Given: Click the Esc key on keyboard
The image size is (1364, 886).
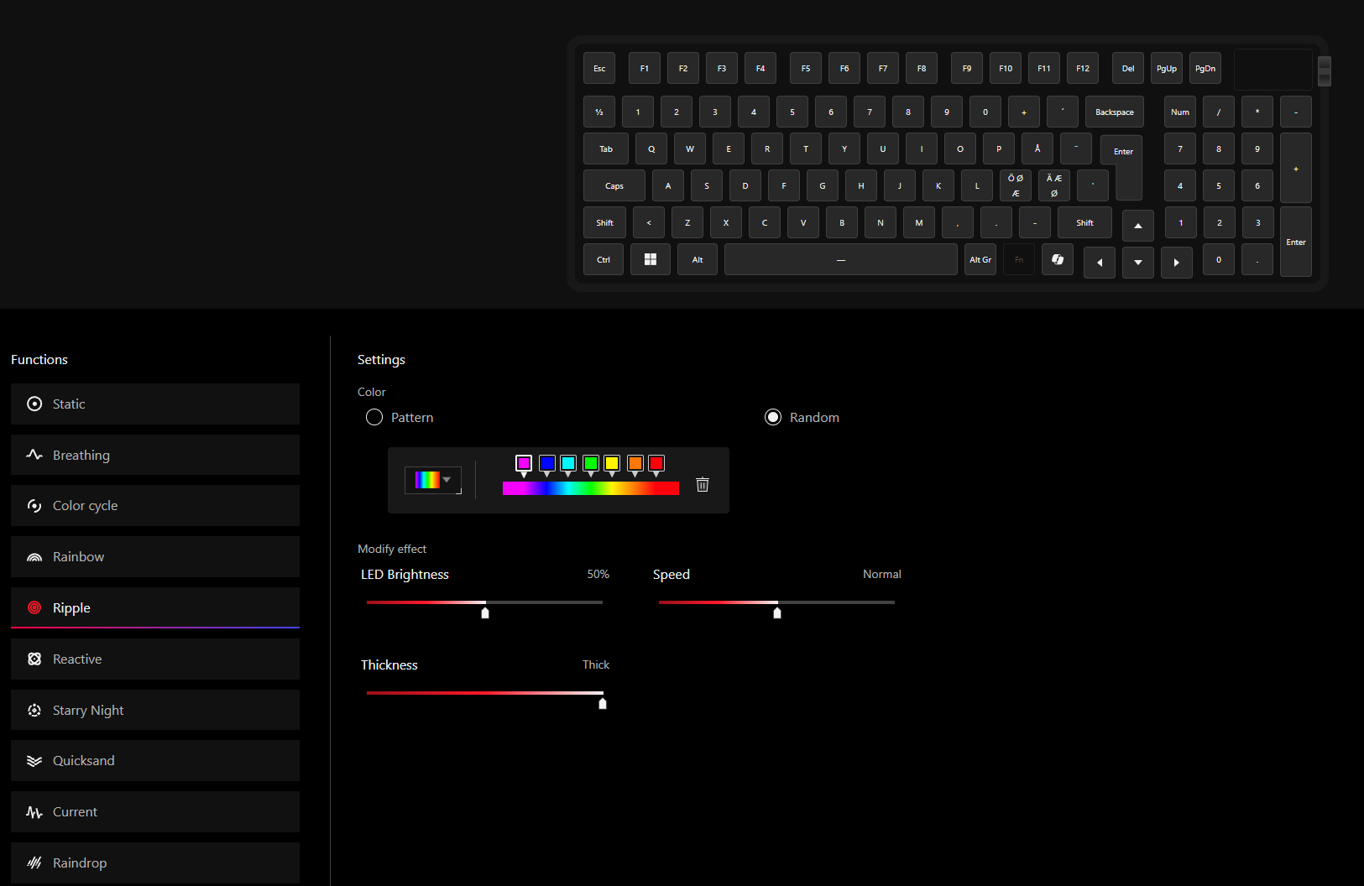Looking at the screenshot, I should click(599, 69).
